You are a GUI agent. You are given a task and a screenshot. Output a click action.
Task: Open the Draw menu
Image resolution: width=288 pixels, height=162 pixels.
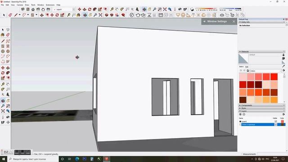pos(27,5)
